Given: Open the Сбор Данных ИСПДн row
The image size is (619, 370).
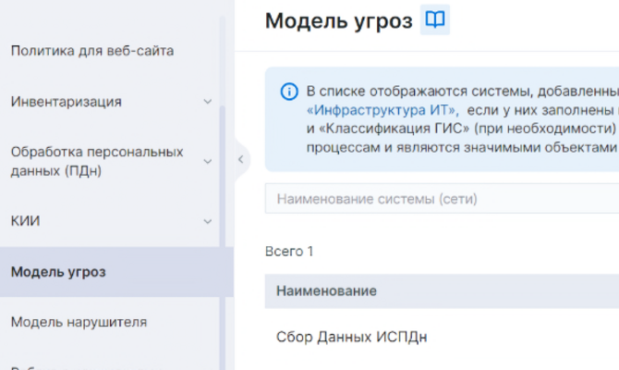Looking at the screenshot, I should click(351, 337).
